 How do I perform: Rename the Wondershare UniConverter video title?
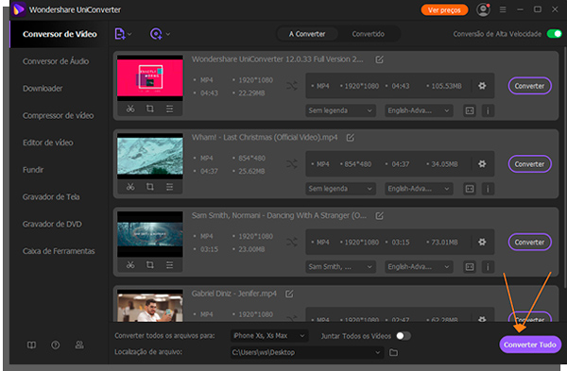click(379, 59)
